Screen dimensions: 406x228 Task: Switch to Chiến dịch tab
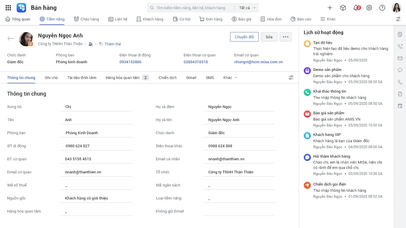168,77
